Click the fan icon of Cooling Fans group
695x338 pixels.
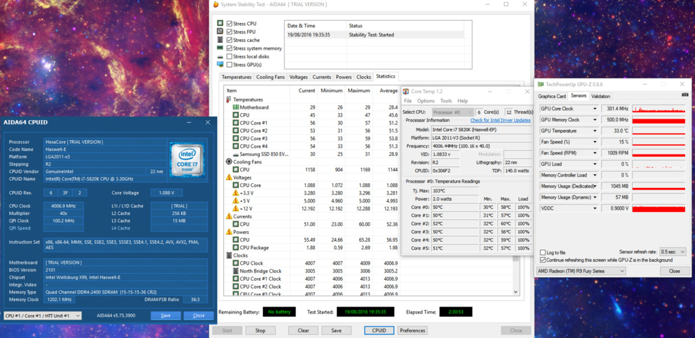[229, 162]
